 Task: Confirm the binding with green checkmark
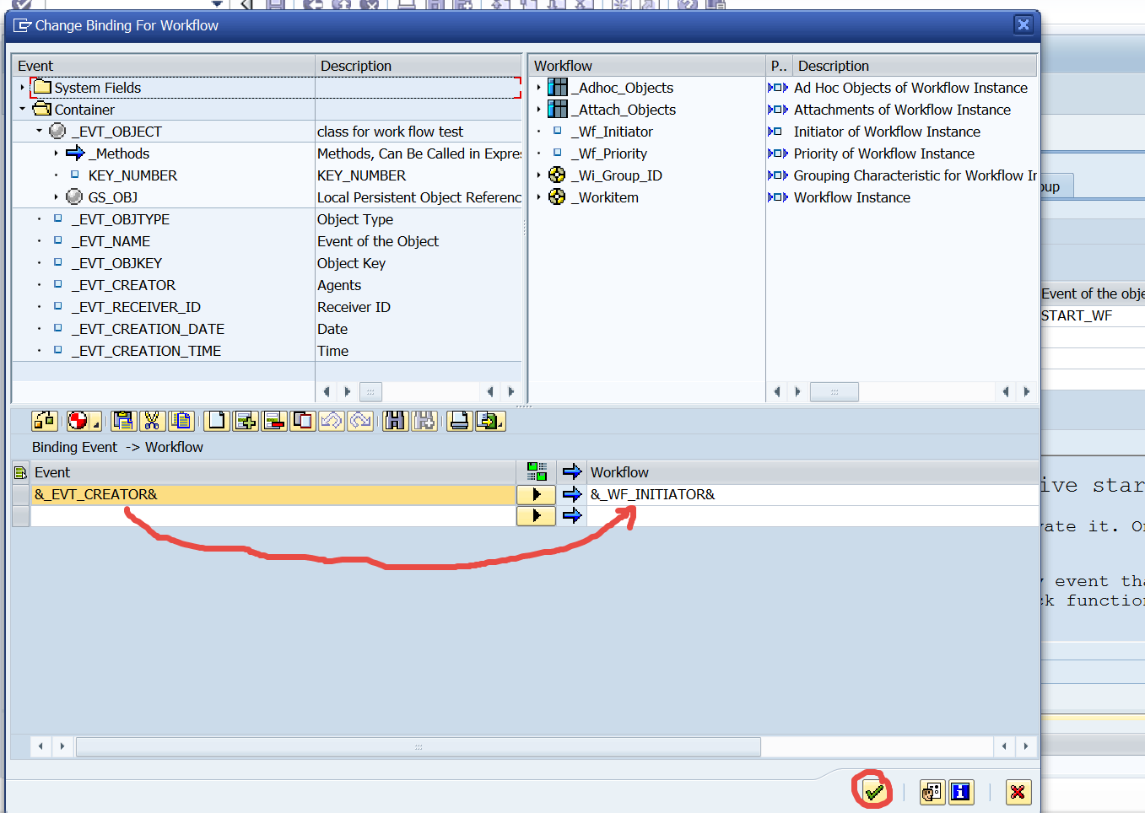click(872, 792)
